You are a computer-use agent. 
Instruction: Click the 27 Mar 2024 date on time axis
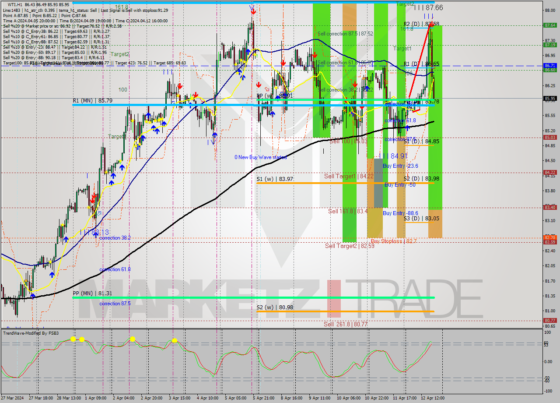point(12,398)
